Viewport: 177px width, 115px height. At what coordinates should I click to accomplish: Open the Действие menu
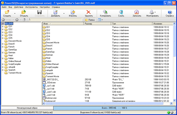pos(19,7)
